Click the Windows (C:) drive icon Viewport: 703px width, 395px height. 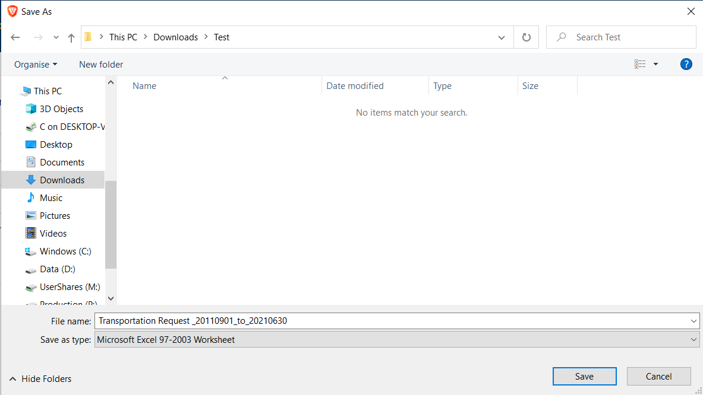click(x=30, y=251)
